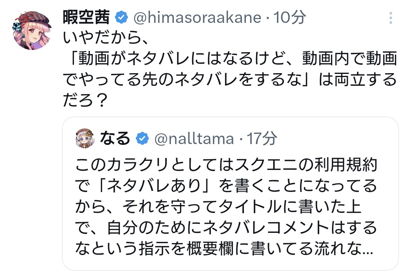Click the opening line いやだから、
411x274 pixels.
point(104,38)
